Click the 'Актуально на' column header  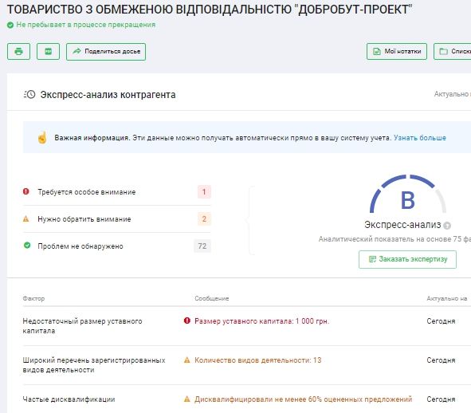[446, 298]
